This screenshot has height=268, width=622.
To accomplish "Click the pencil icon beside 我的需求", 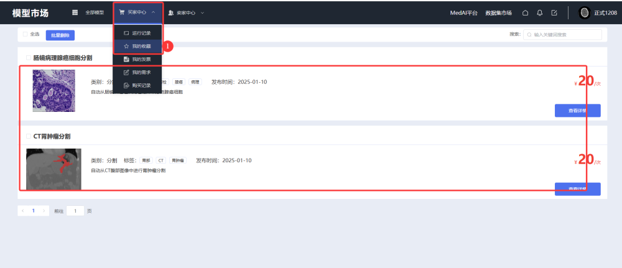I will click(126, 73).
